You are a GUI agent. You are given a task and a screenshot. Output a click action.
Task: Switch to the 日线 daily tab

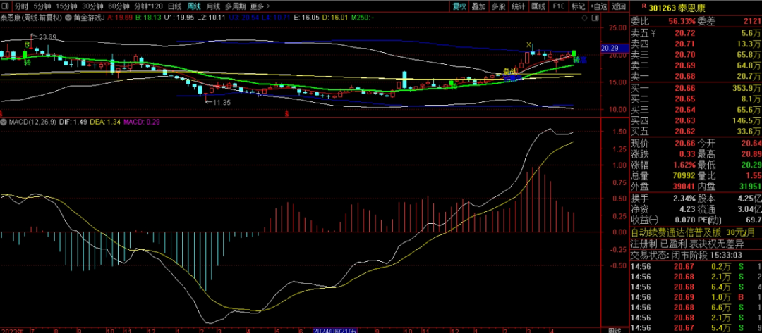point(174,6)
